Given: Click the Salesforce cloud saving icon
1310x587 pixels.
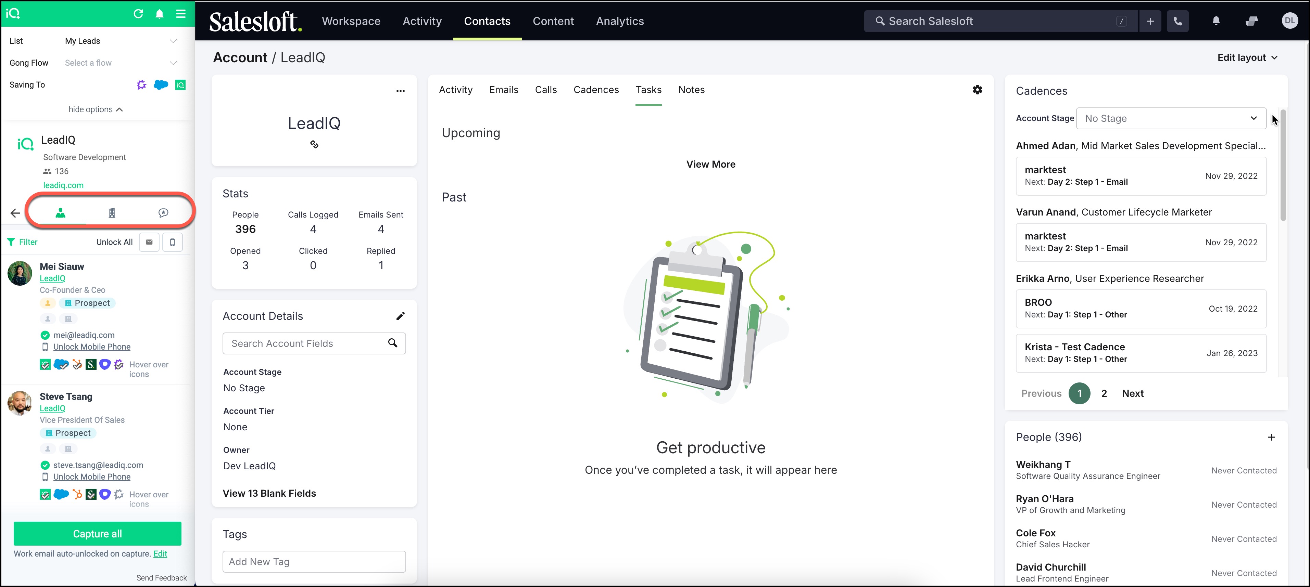Looking at the screenshot, I should (161, 85).
